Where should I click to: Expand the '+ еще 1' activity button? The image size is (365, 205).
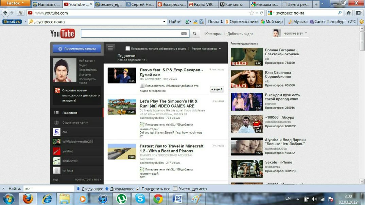[217, 89]
